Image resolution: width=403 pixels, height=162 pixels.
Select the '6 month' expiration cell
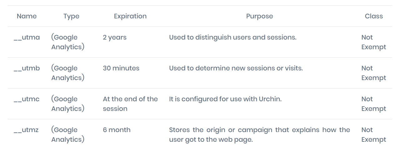click(x=117, y=130)
